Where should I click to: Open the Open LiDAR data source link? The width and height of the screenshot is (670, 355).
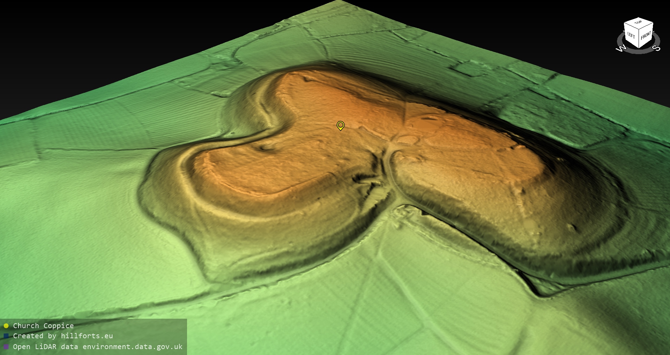coord(97,347)
